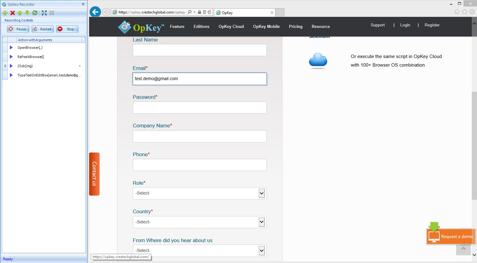Click the compatibility view icon in address bar
The height and width of the screenshot is (263, 477).
204,12
